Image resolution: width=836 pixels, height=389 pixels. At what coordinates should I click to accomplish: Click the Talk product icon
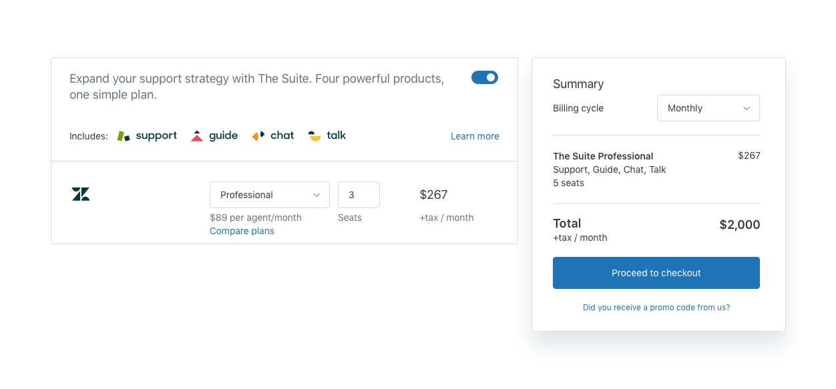click(315, 135)
